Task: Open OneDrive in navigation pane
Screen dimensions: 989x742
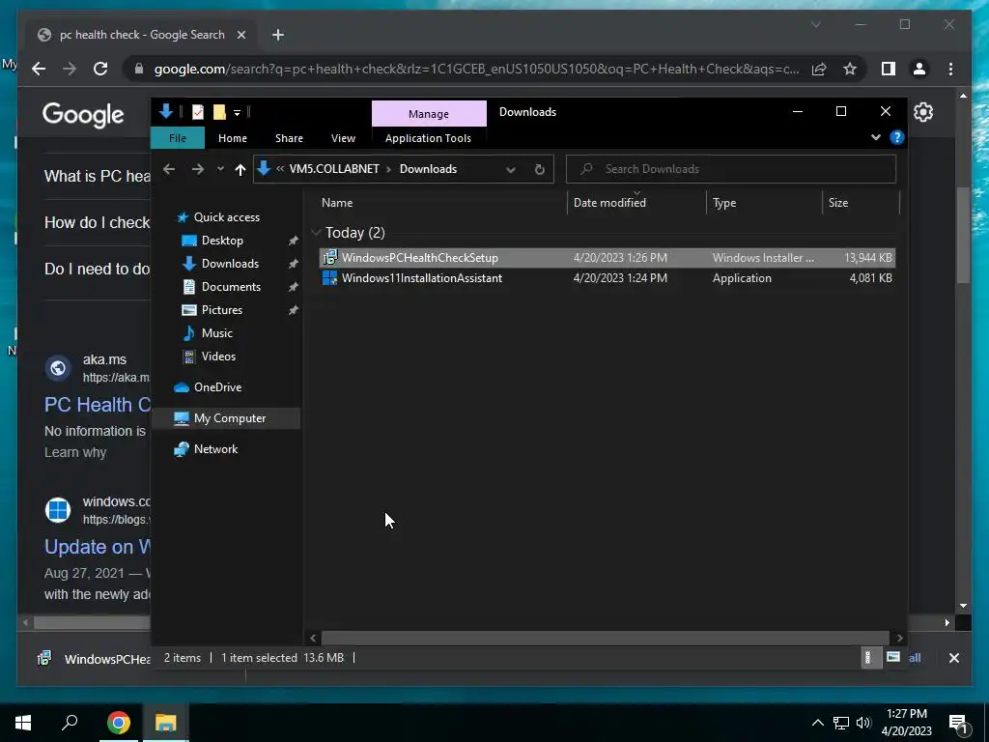Action: [217, 387]
